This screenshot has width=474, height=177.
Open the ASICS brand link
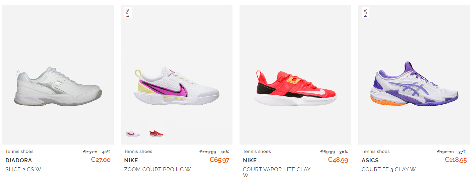(370, 160)
